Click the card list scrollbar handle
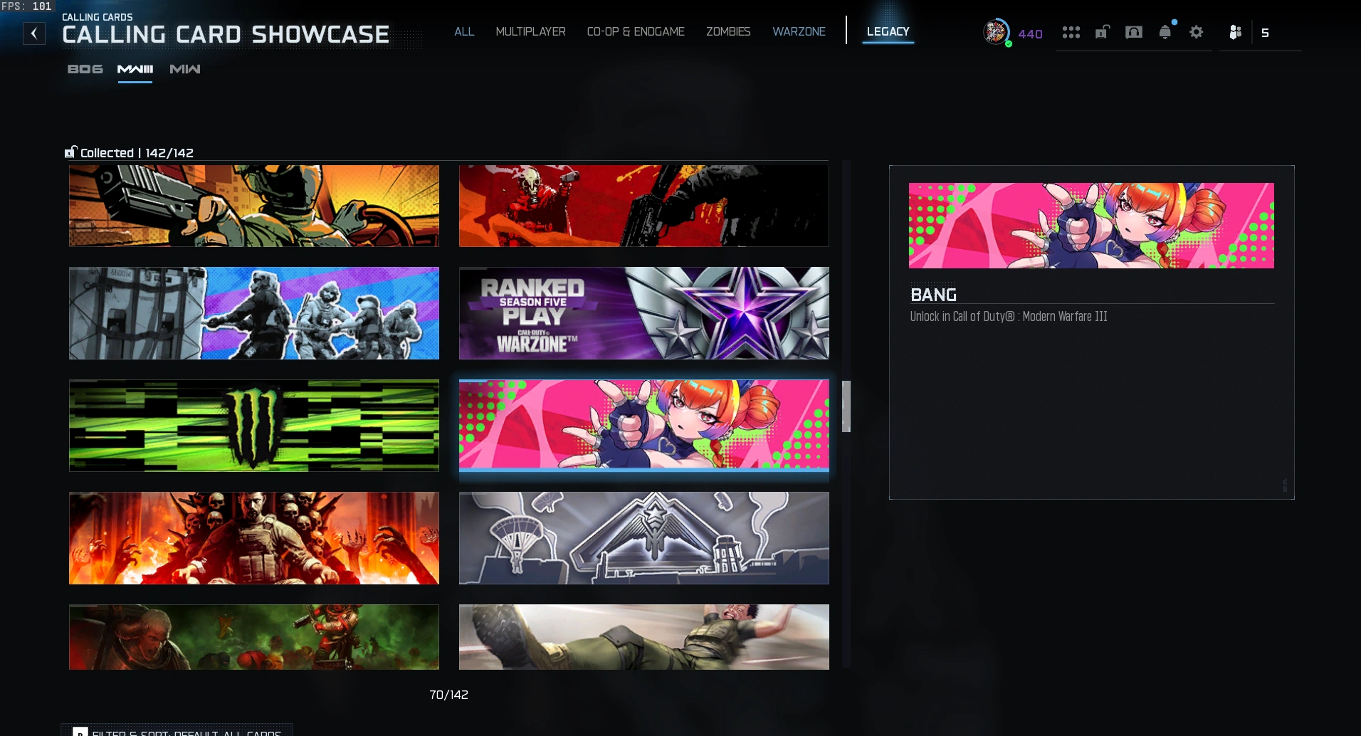This screenshot has width=1361, height=736. pyautogui.click(x=846, y=406)
